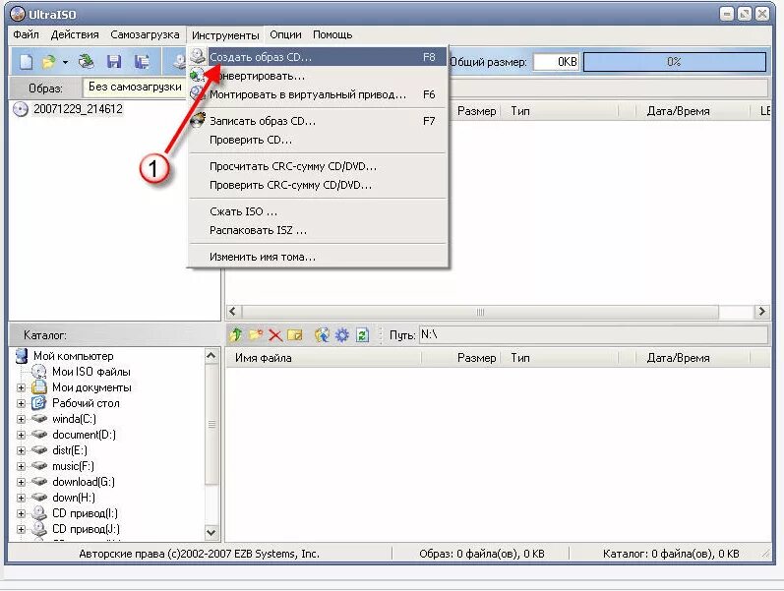This screenshot has height=591, width=784.
Task: Sort by Размер column in catalog pane
Action: (460, 358)
